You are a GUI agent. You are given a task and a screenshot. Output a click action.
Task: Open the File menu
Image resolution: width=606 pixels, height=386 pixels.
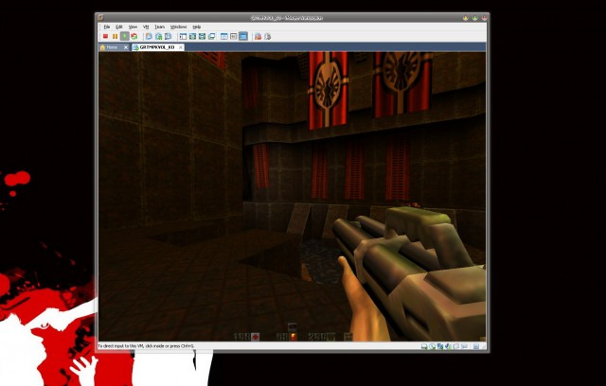point(107,27)
